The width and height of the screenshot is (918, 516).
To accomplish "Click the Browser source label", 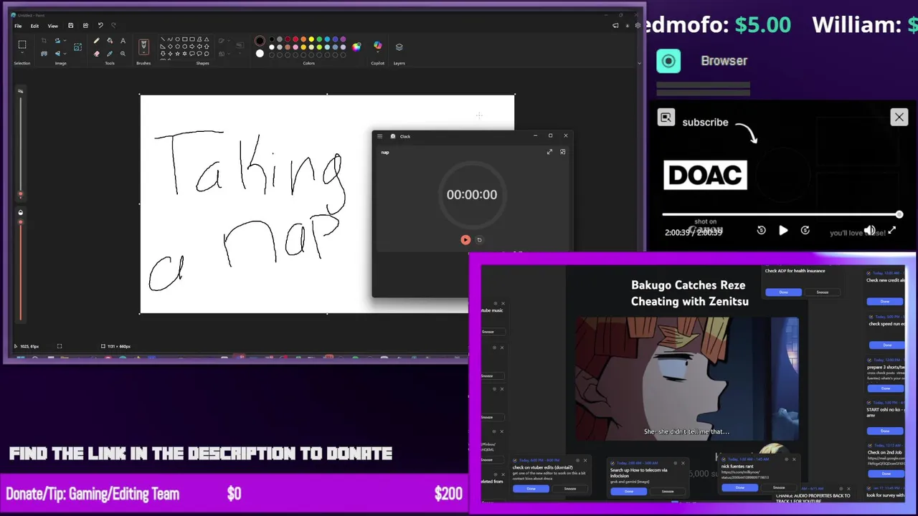I will coord(724,61).
